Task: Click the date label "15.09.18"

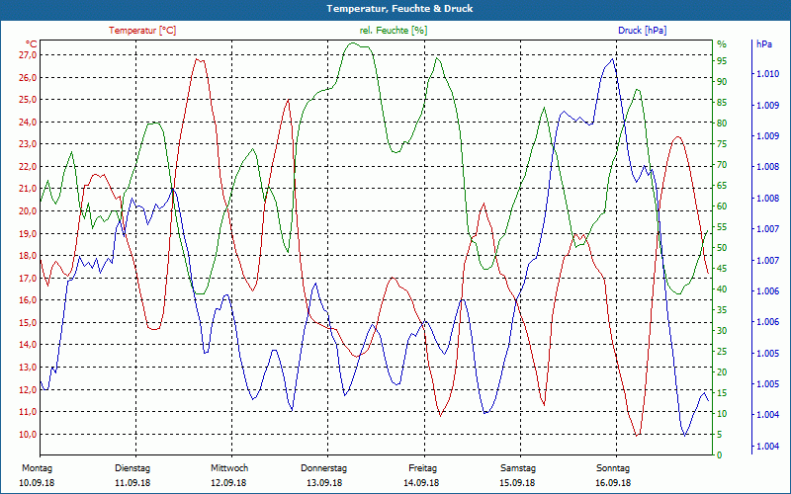Action: point(517,483)
